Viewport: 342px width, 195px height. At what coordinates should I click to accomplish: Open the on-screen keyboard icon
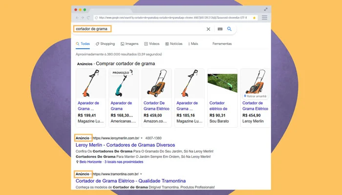point(220,29)
